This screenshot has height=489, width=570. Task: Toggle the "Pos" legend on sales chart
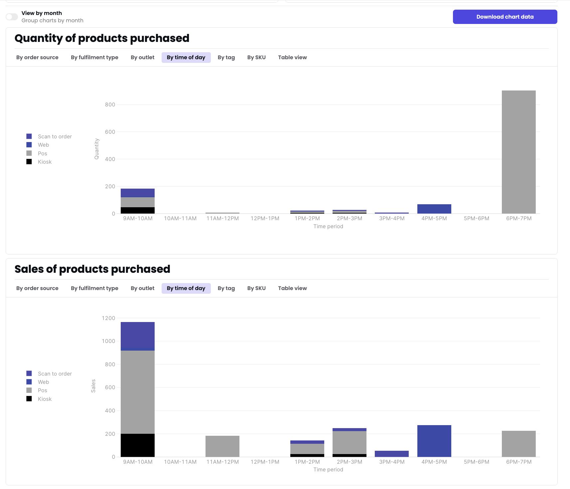click(x=29, y=390)
